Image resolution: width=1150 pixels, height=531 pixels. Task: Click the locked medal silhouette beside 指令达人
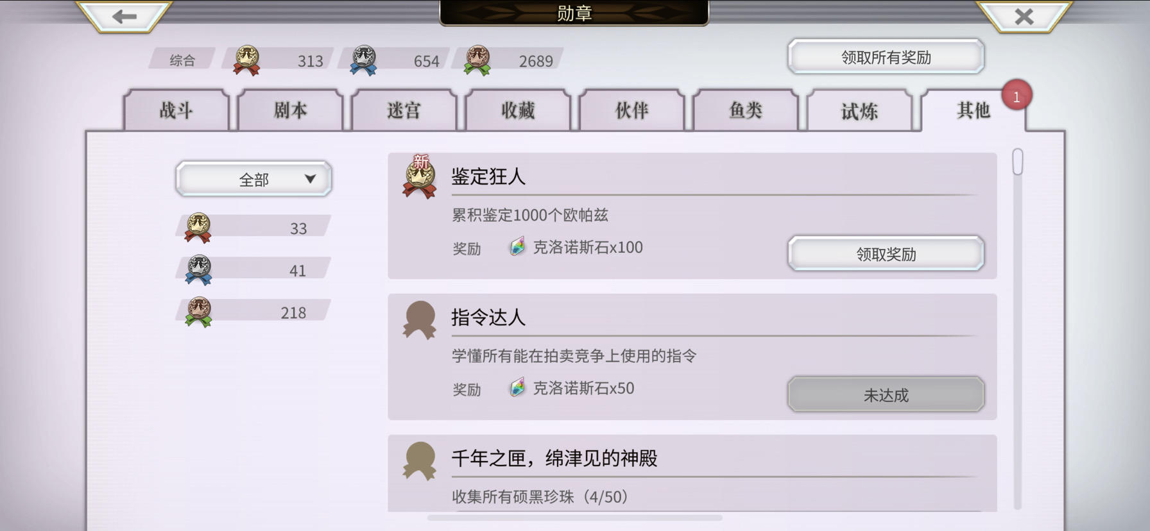(420, 319)
